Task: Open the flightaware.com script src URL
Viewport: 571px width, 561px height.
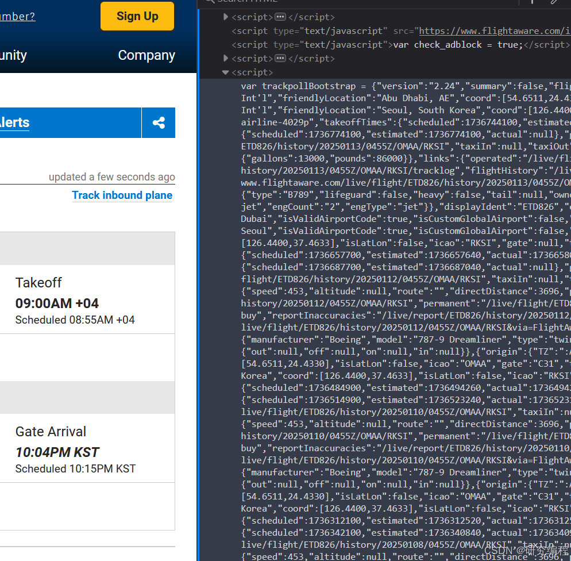Action: click(495, 31)
